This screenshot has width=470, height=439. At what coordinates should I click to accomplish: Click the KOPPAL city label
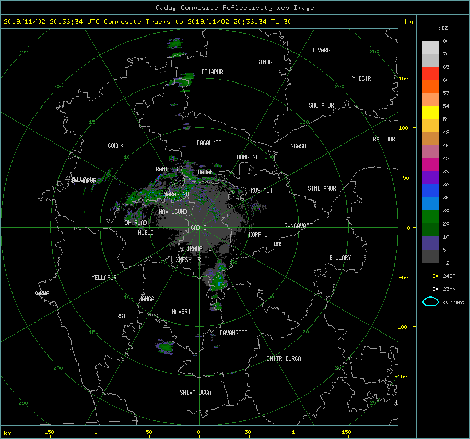258,235
